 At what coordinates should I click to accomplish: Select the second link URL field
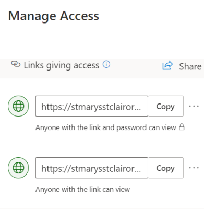pos(92,168)
